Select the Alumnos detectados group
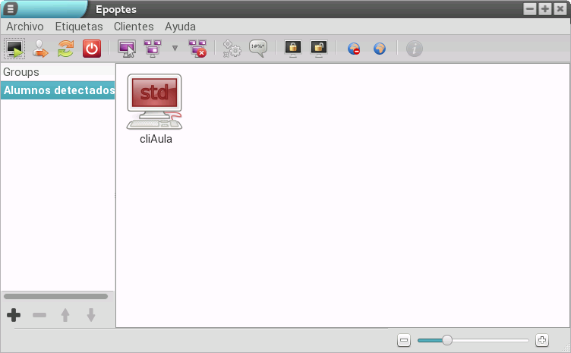The height and width of the screenshot is (353, 571). (58, 91)
